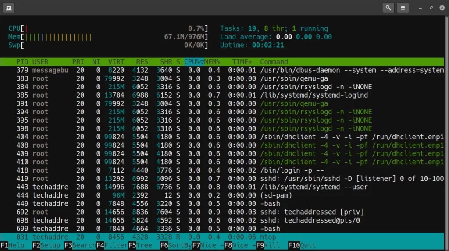
Task: Select the (sd-pam) process row
Action: (222, 195)
